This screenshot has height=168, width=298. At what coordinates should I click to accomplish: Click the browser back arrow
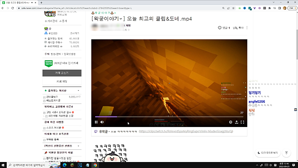(x=3, y=8)
